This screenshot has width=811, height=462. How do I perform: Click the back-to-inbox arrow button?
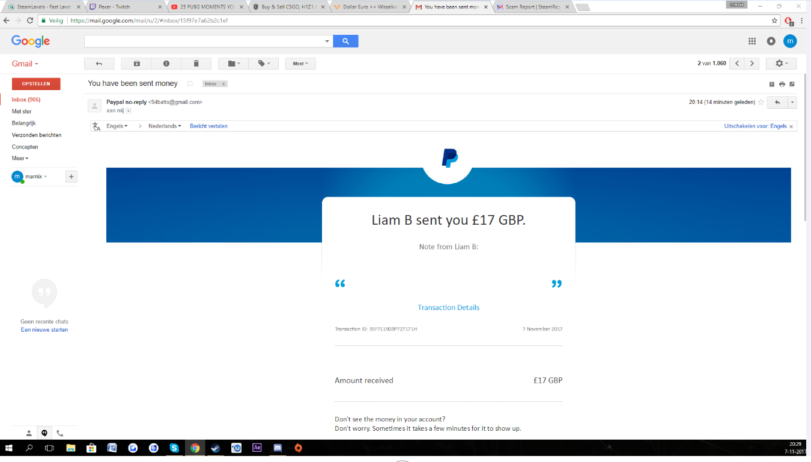pos(99,64)
